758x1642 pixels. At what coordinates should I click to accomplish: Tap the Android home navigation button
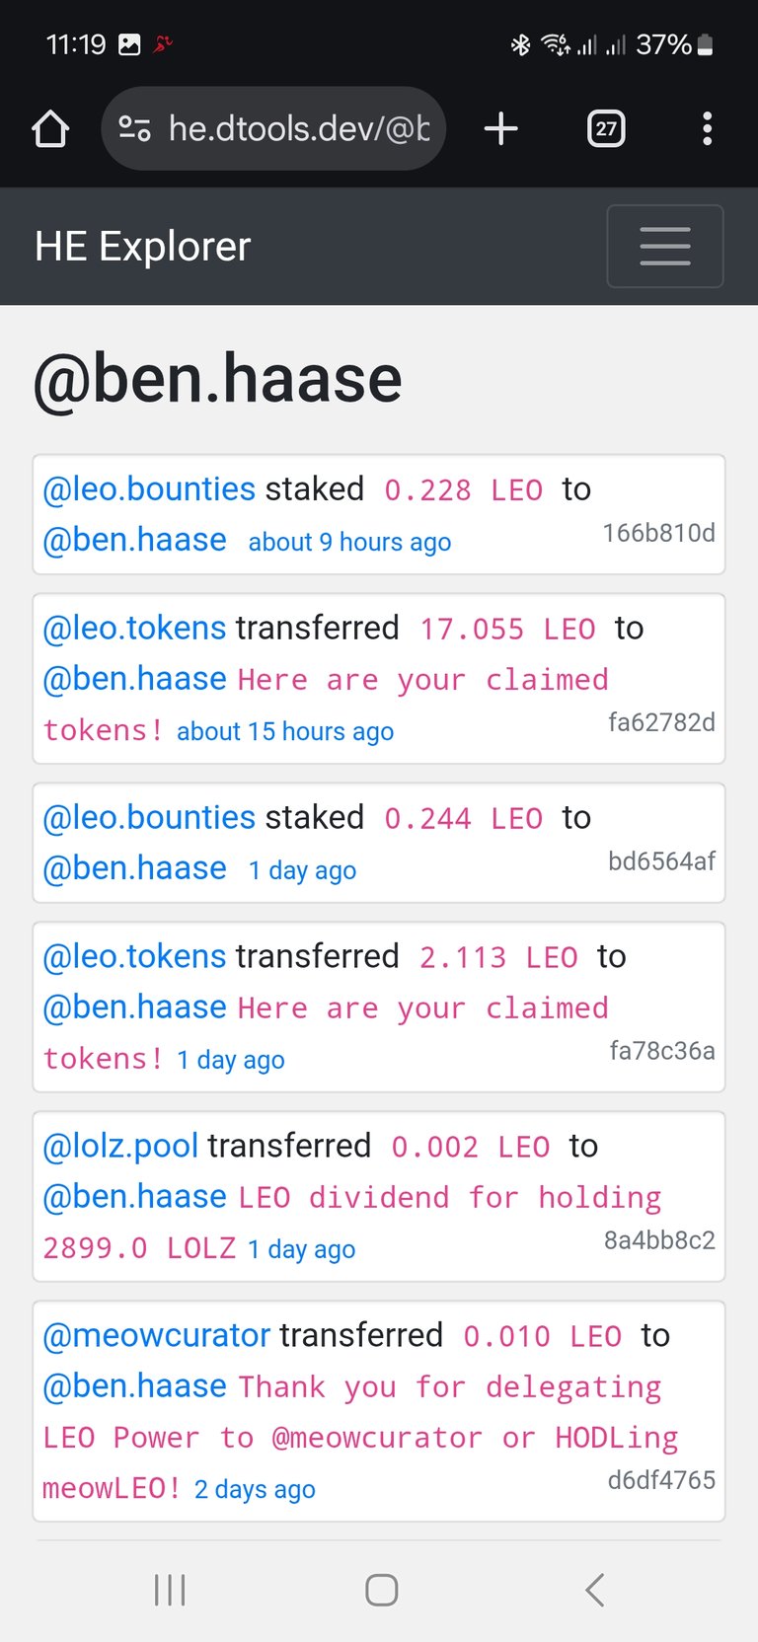[x=381, y=1590]
